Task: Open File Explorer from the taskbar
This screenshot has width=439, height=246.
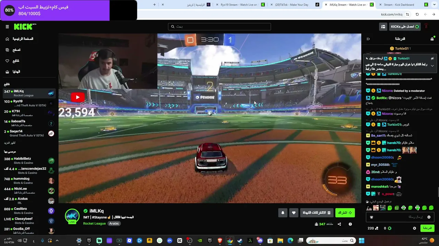Action: click(x=280, y=241)
